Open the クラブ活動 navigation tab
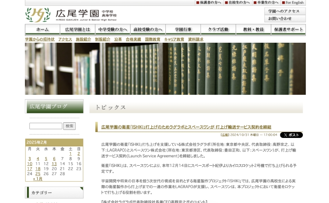329x203 pixels. pyautogui.click(x=218, y=30)
